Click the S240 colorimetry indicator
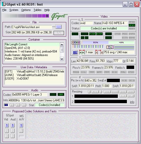Screen dimensions: 141x144 132,38
